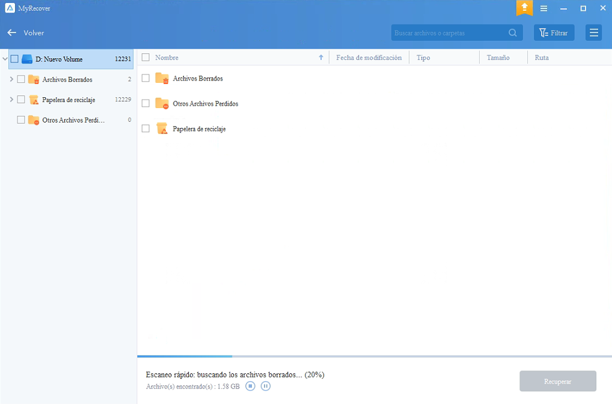Click the back arrow icon
612x404 pixels.
coord(12,33)
